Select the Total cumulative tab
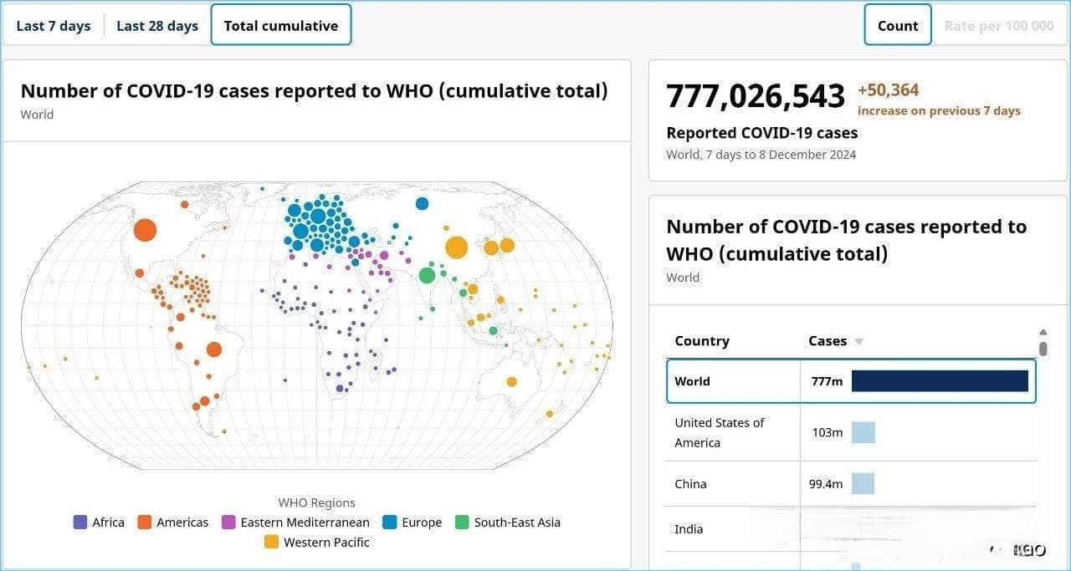1071x571 pixels. pyautogui.click(x=281, y=25)
